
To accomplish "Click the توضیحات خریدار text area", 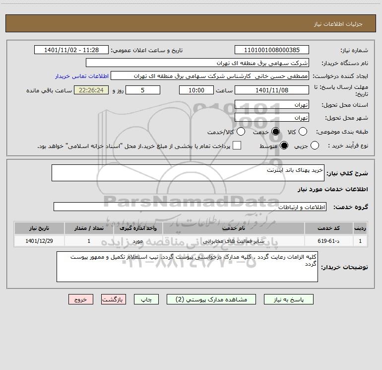I will 187,267.
